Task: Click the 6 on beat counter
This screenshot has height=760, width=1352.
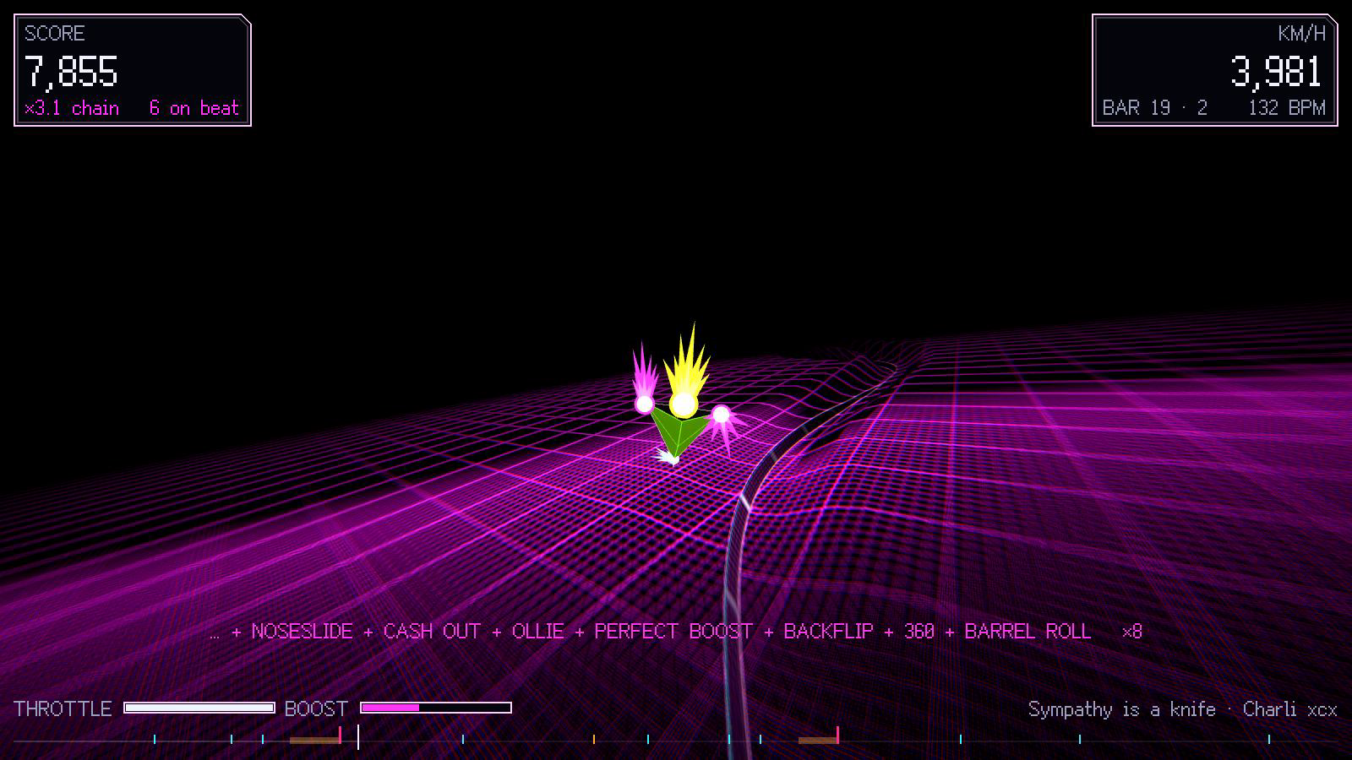Action: (194, 108)
